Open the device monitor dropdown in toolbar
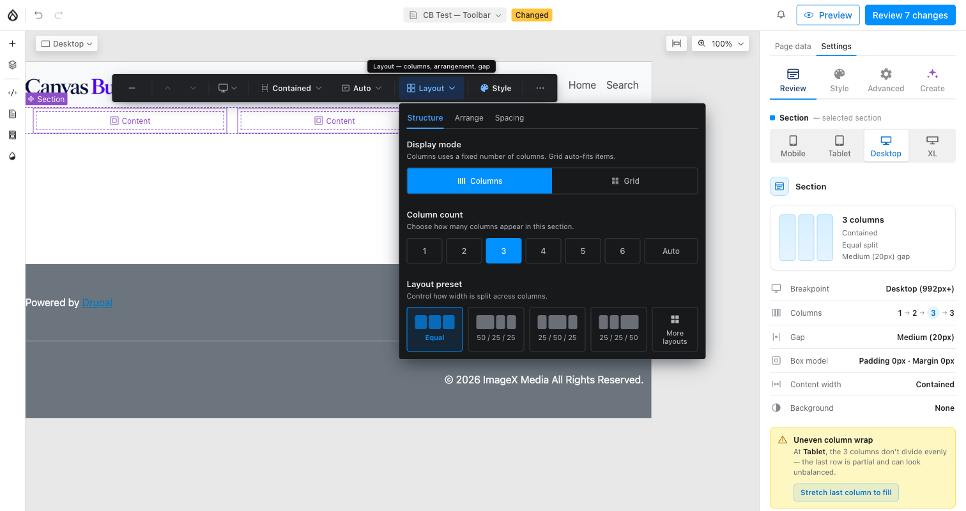966x511 pixels. tap(227, 88)
